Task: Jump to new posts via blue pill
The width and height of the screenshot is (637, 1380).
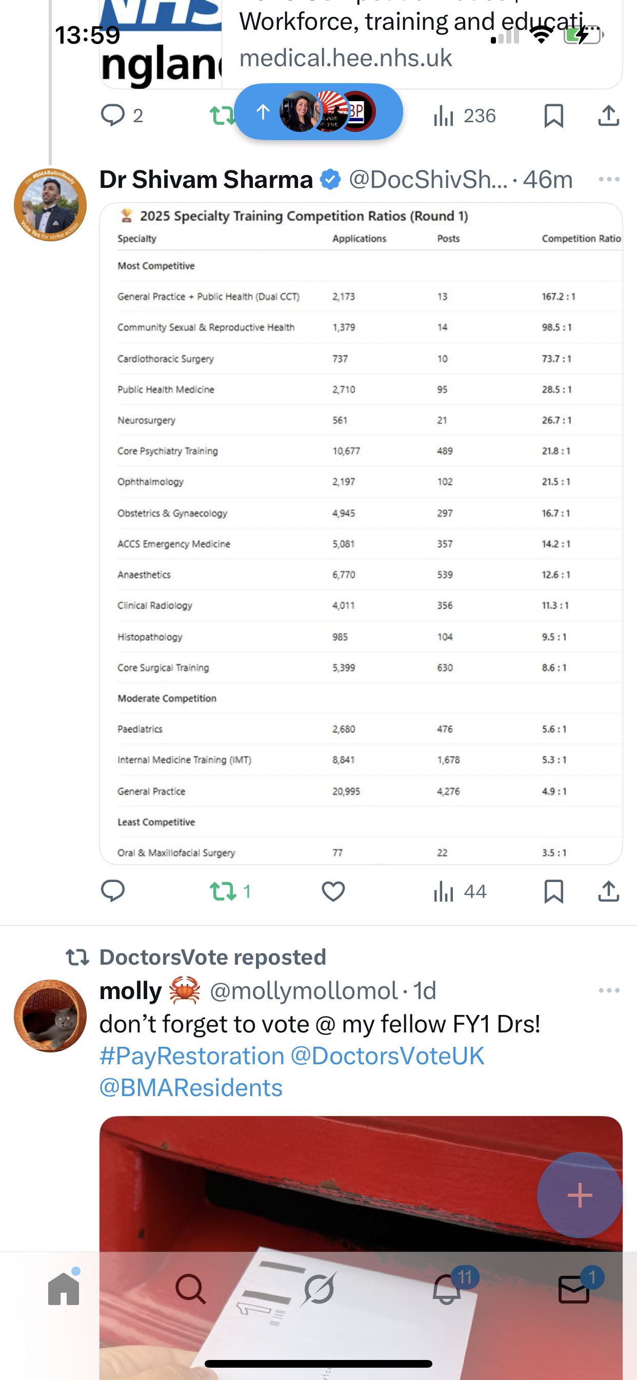Action: point(318,111)
